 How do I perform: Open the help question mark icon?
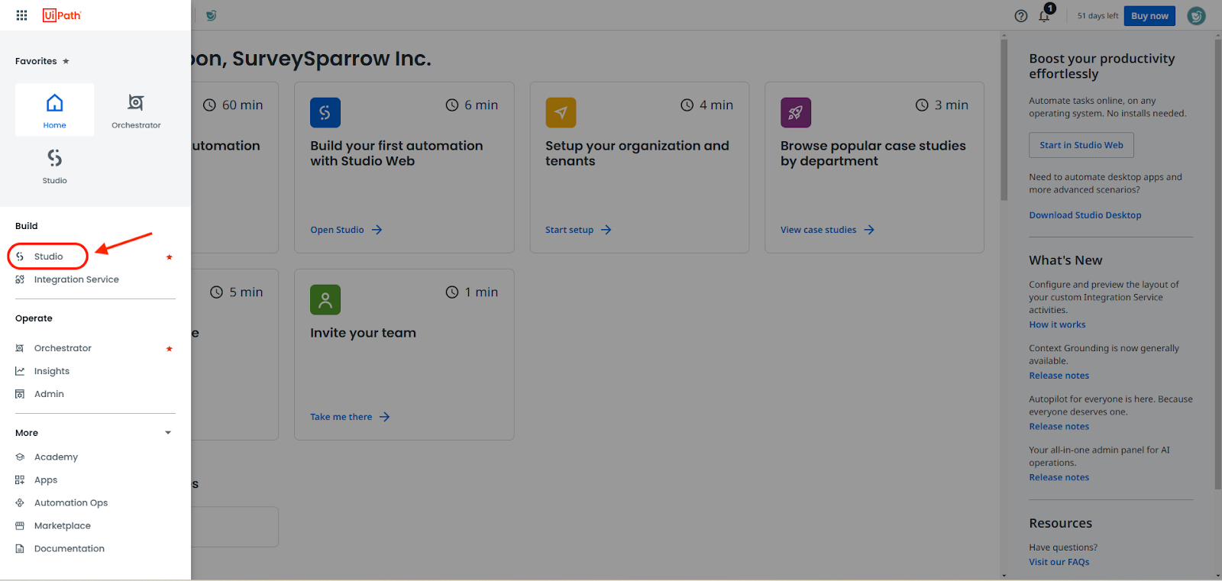click(1020, 16)
